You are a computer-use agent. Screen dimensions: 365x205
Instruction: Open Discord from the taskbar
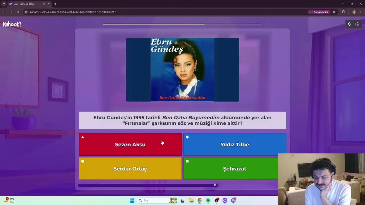coord(233,200)
